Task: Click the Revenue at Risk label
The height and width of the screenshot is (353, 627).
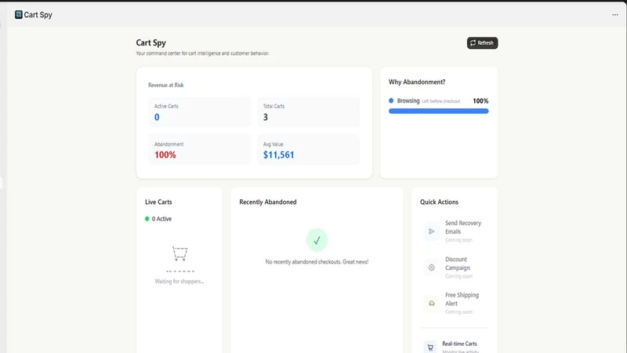Action: 166,85
